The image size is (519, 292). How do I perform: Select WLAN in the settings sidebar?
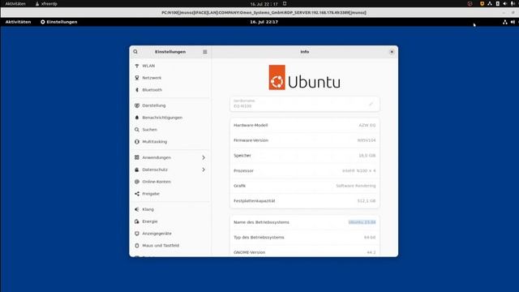coord(170,66)
